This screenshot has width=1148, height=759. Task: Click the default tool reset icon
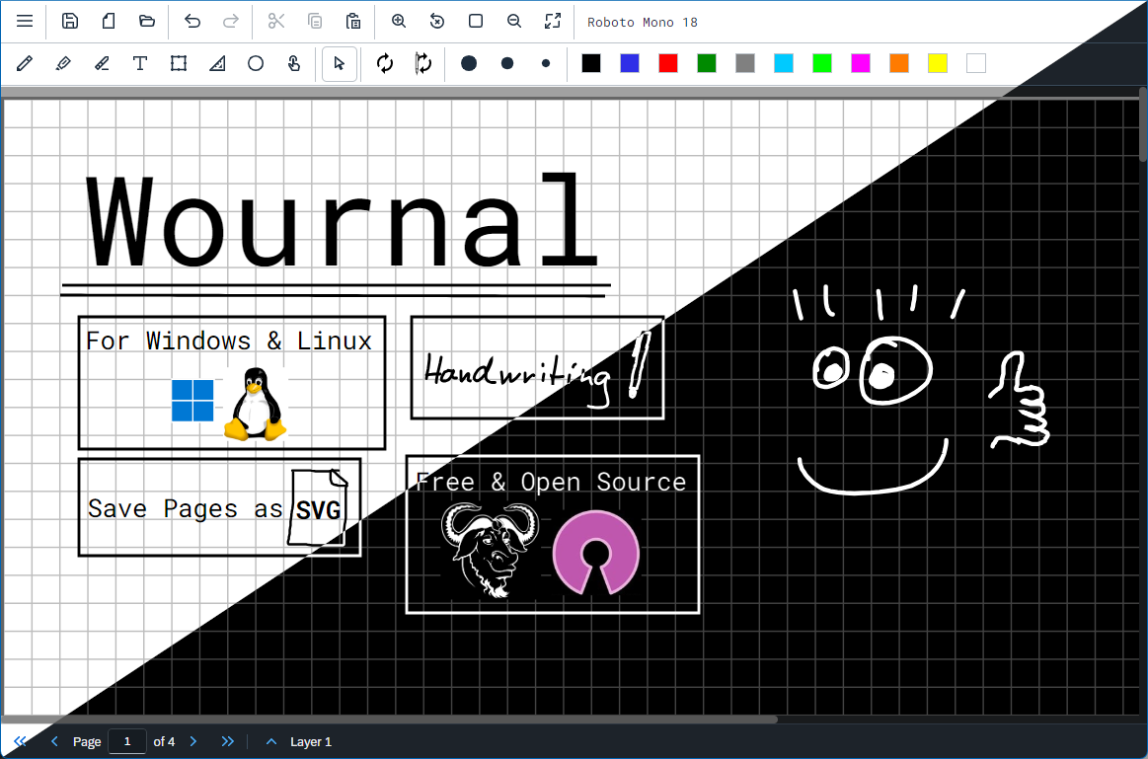point(384,64)
